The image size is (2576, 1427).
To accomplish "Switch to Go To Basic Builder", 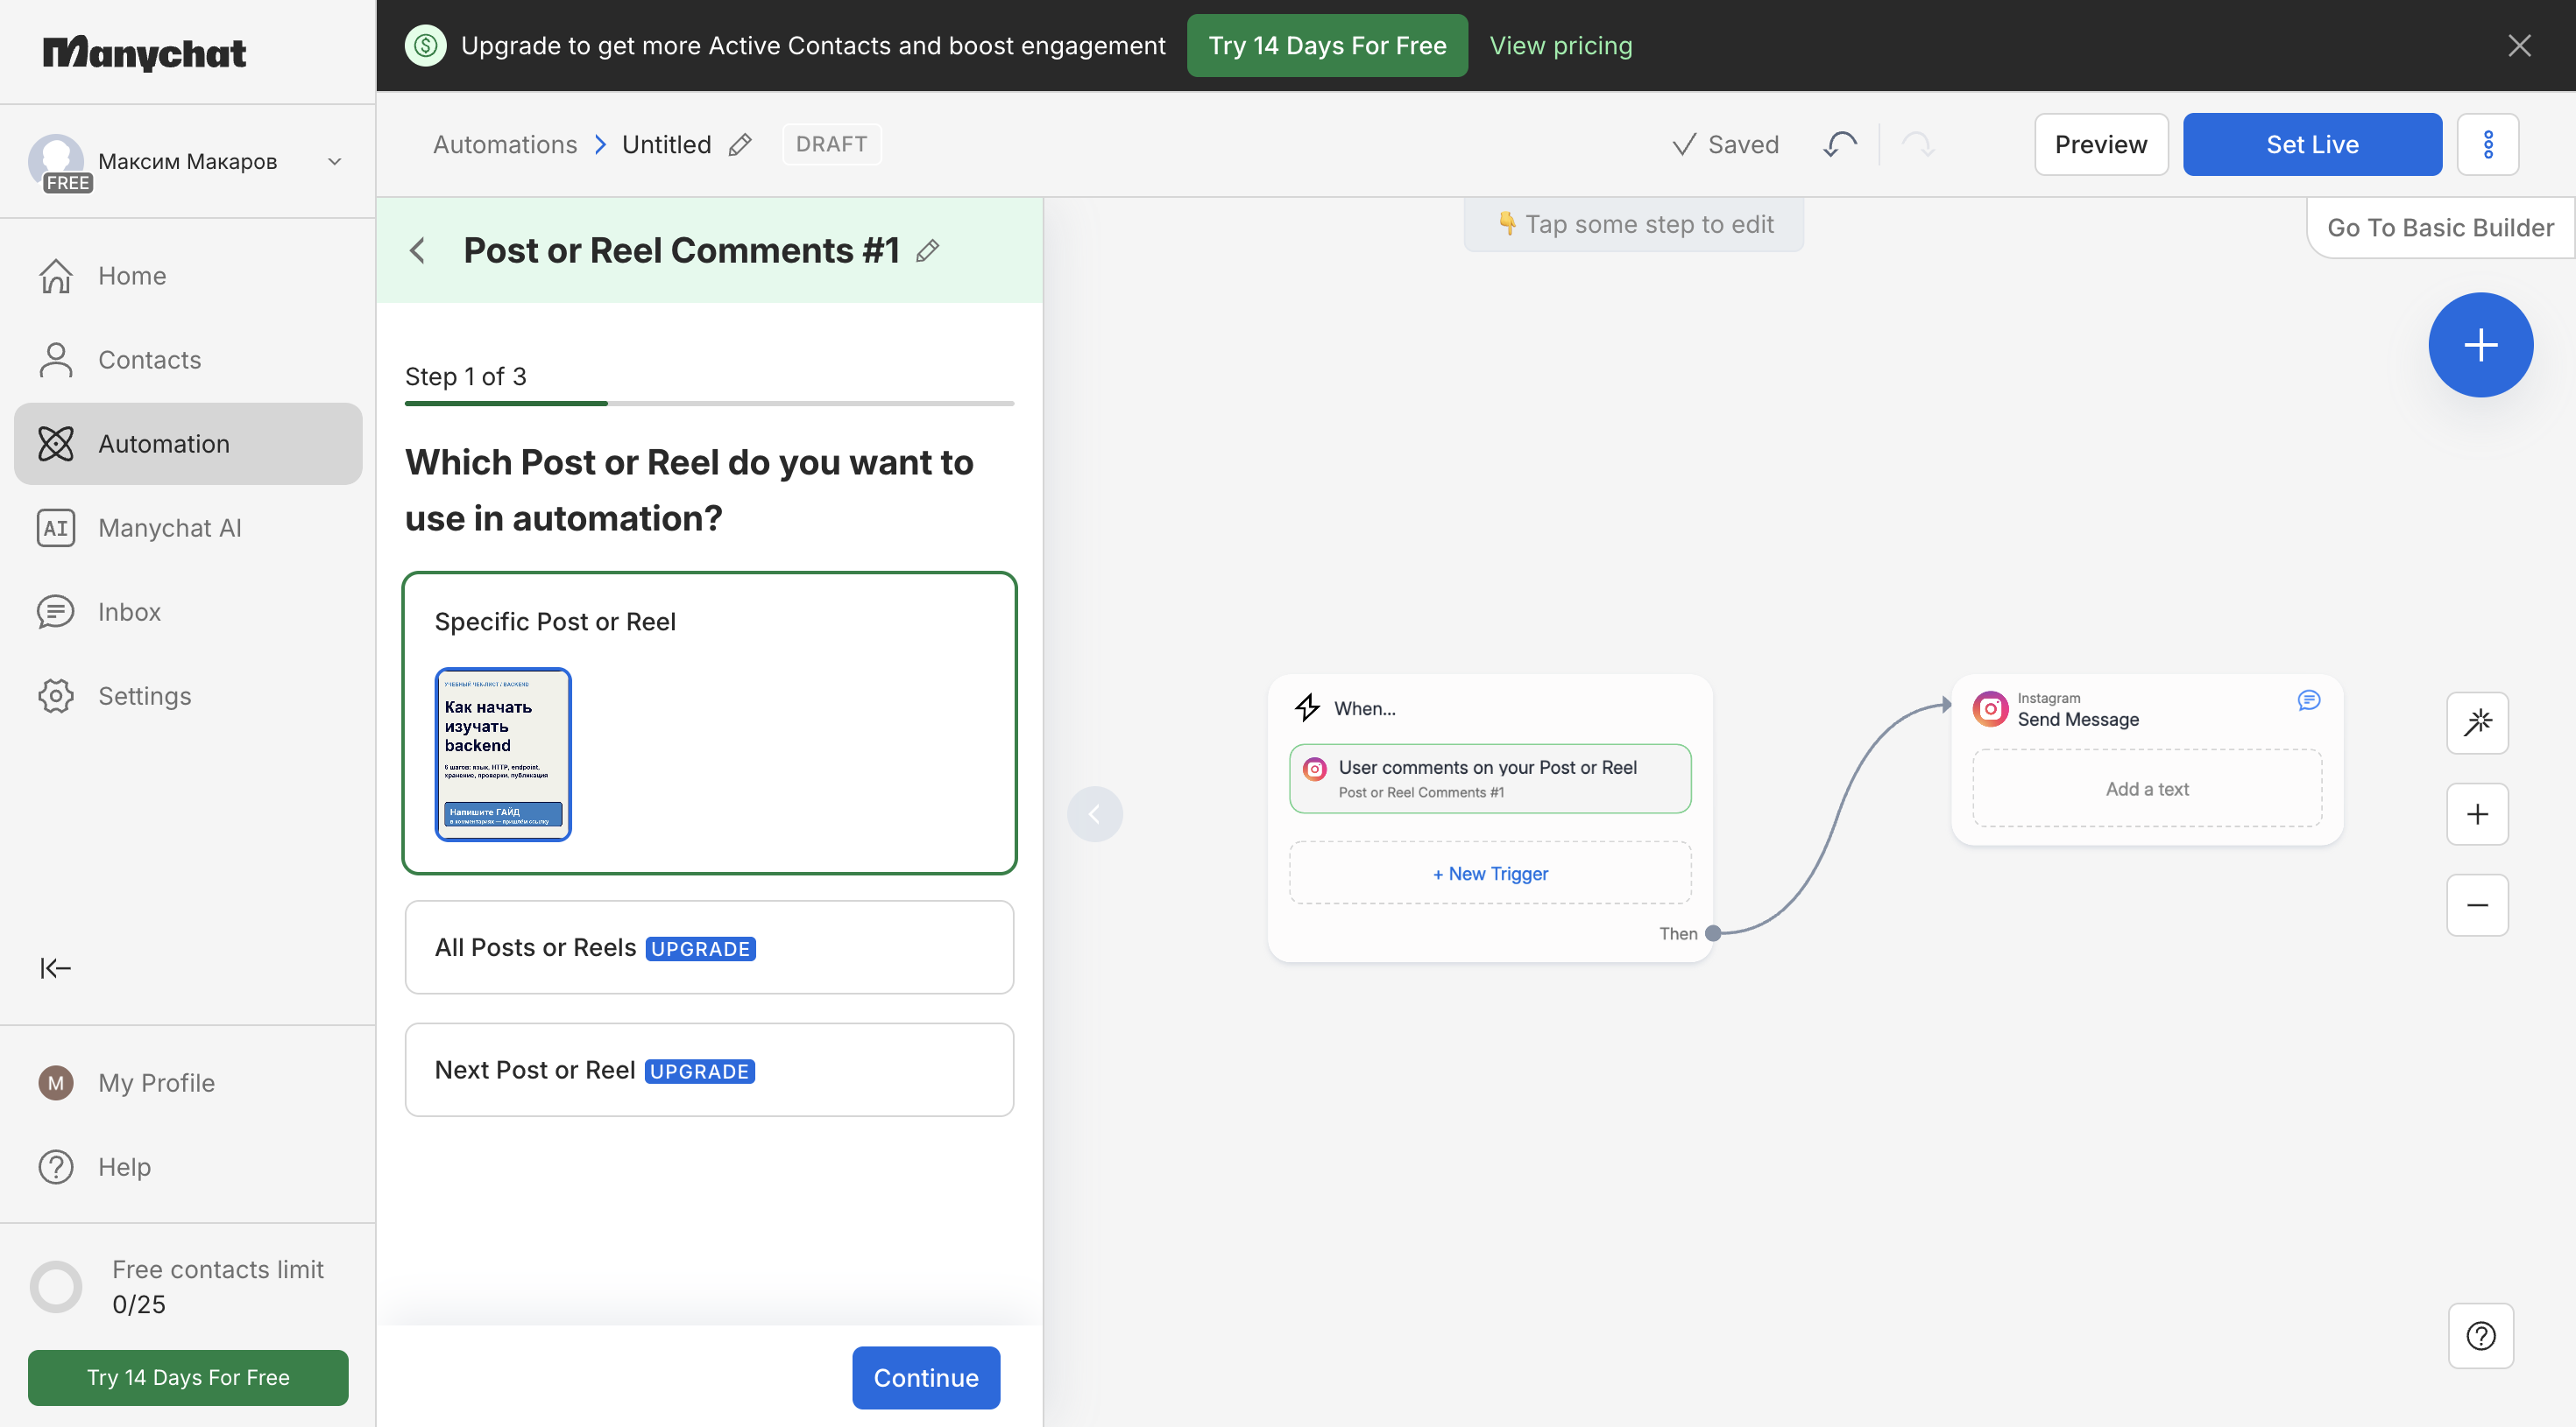I will pos(2440,228).
